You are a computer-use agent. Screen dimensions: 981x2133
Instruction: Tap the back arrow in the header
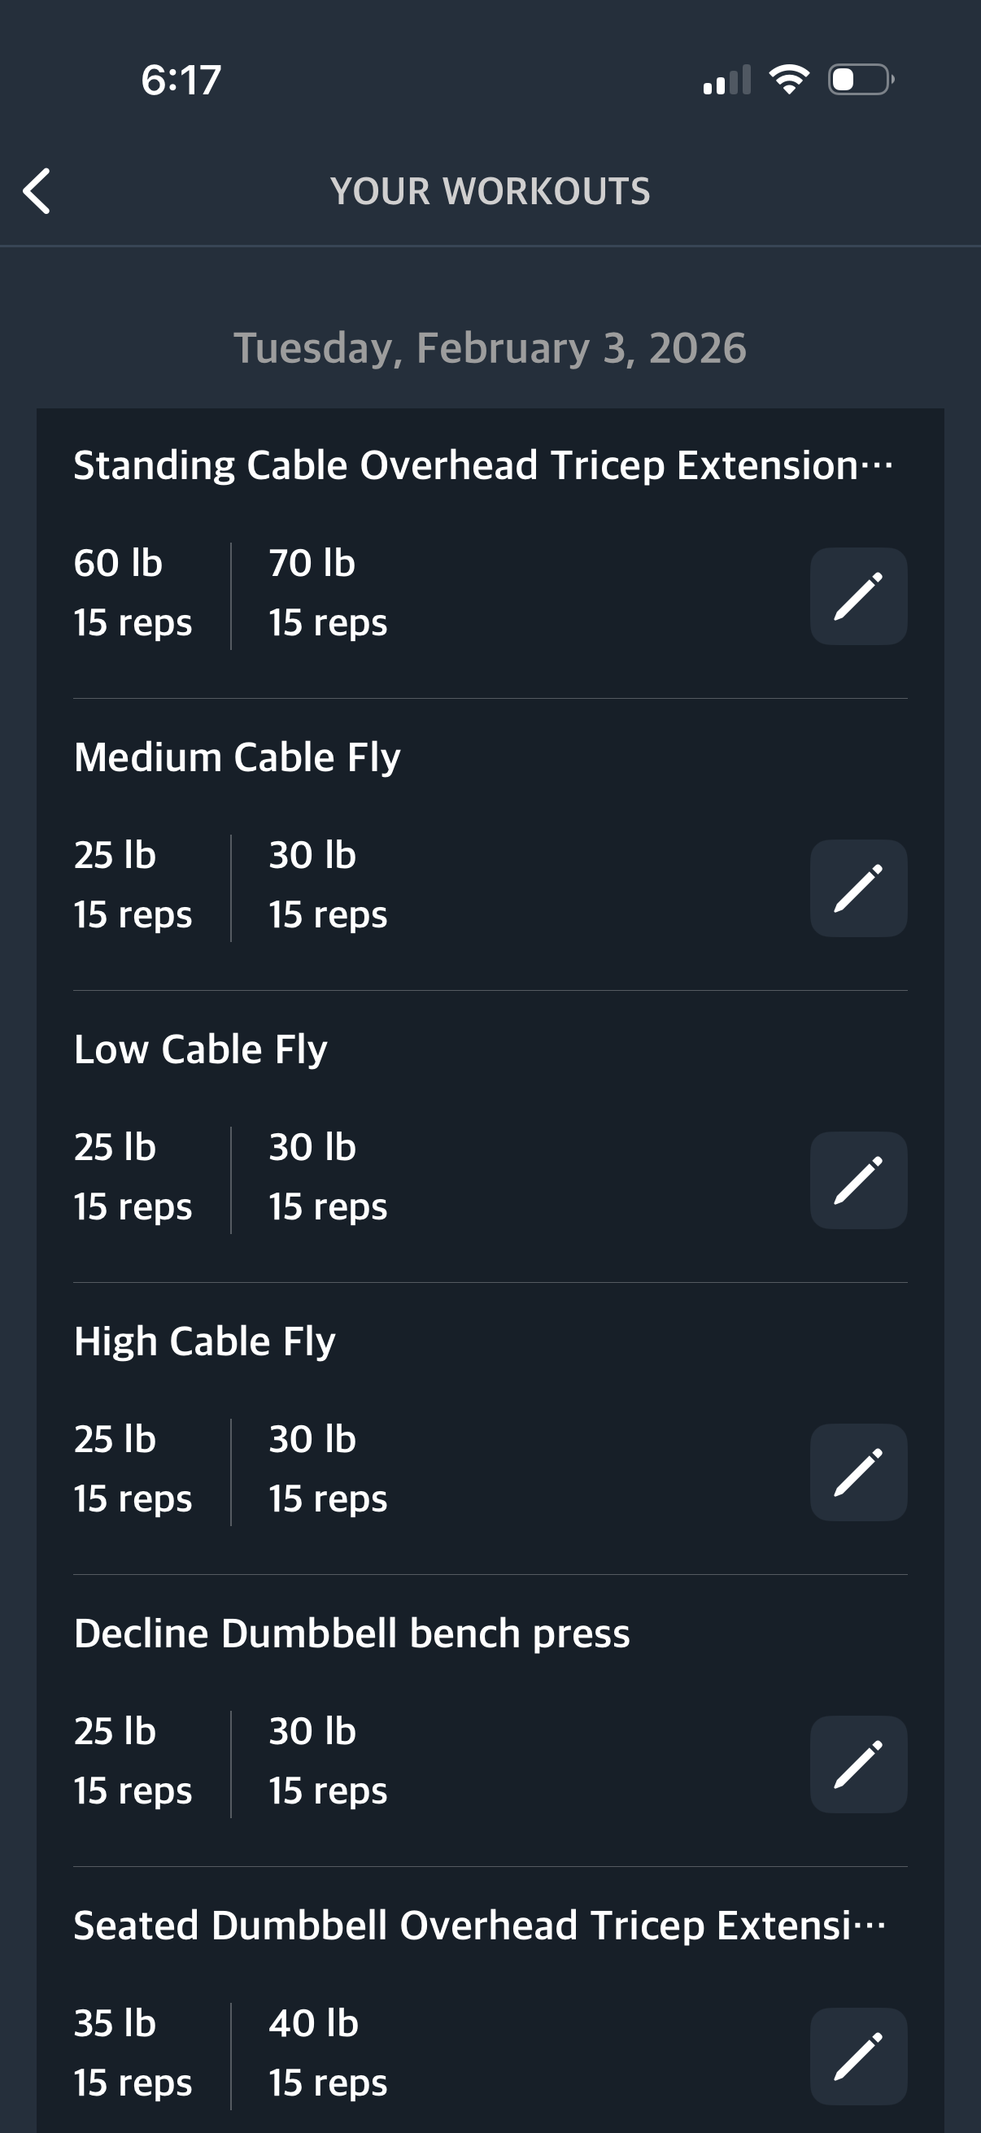click(37, 191)
